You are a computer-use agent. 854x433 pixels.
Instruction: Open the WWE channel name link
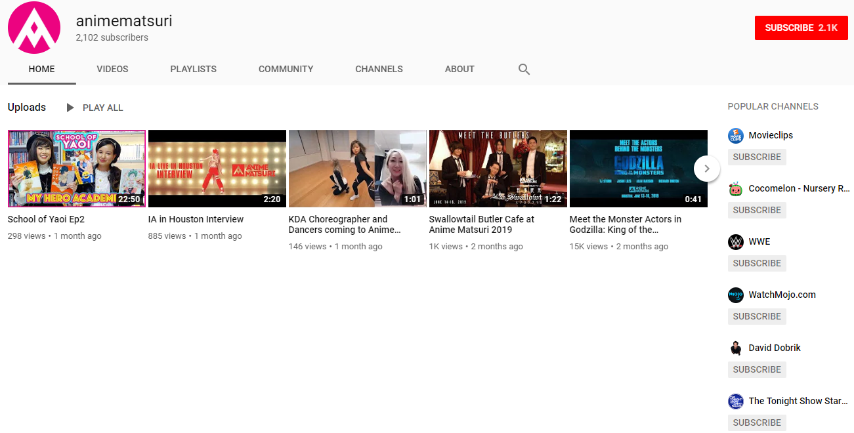tap(759, 242)
